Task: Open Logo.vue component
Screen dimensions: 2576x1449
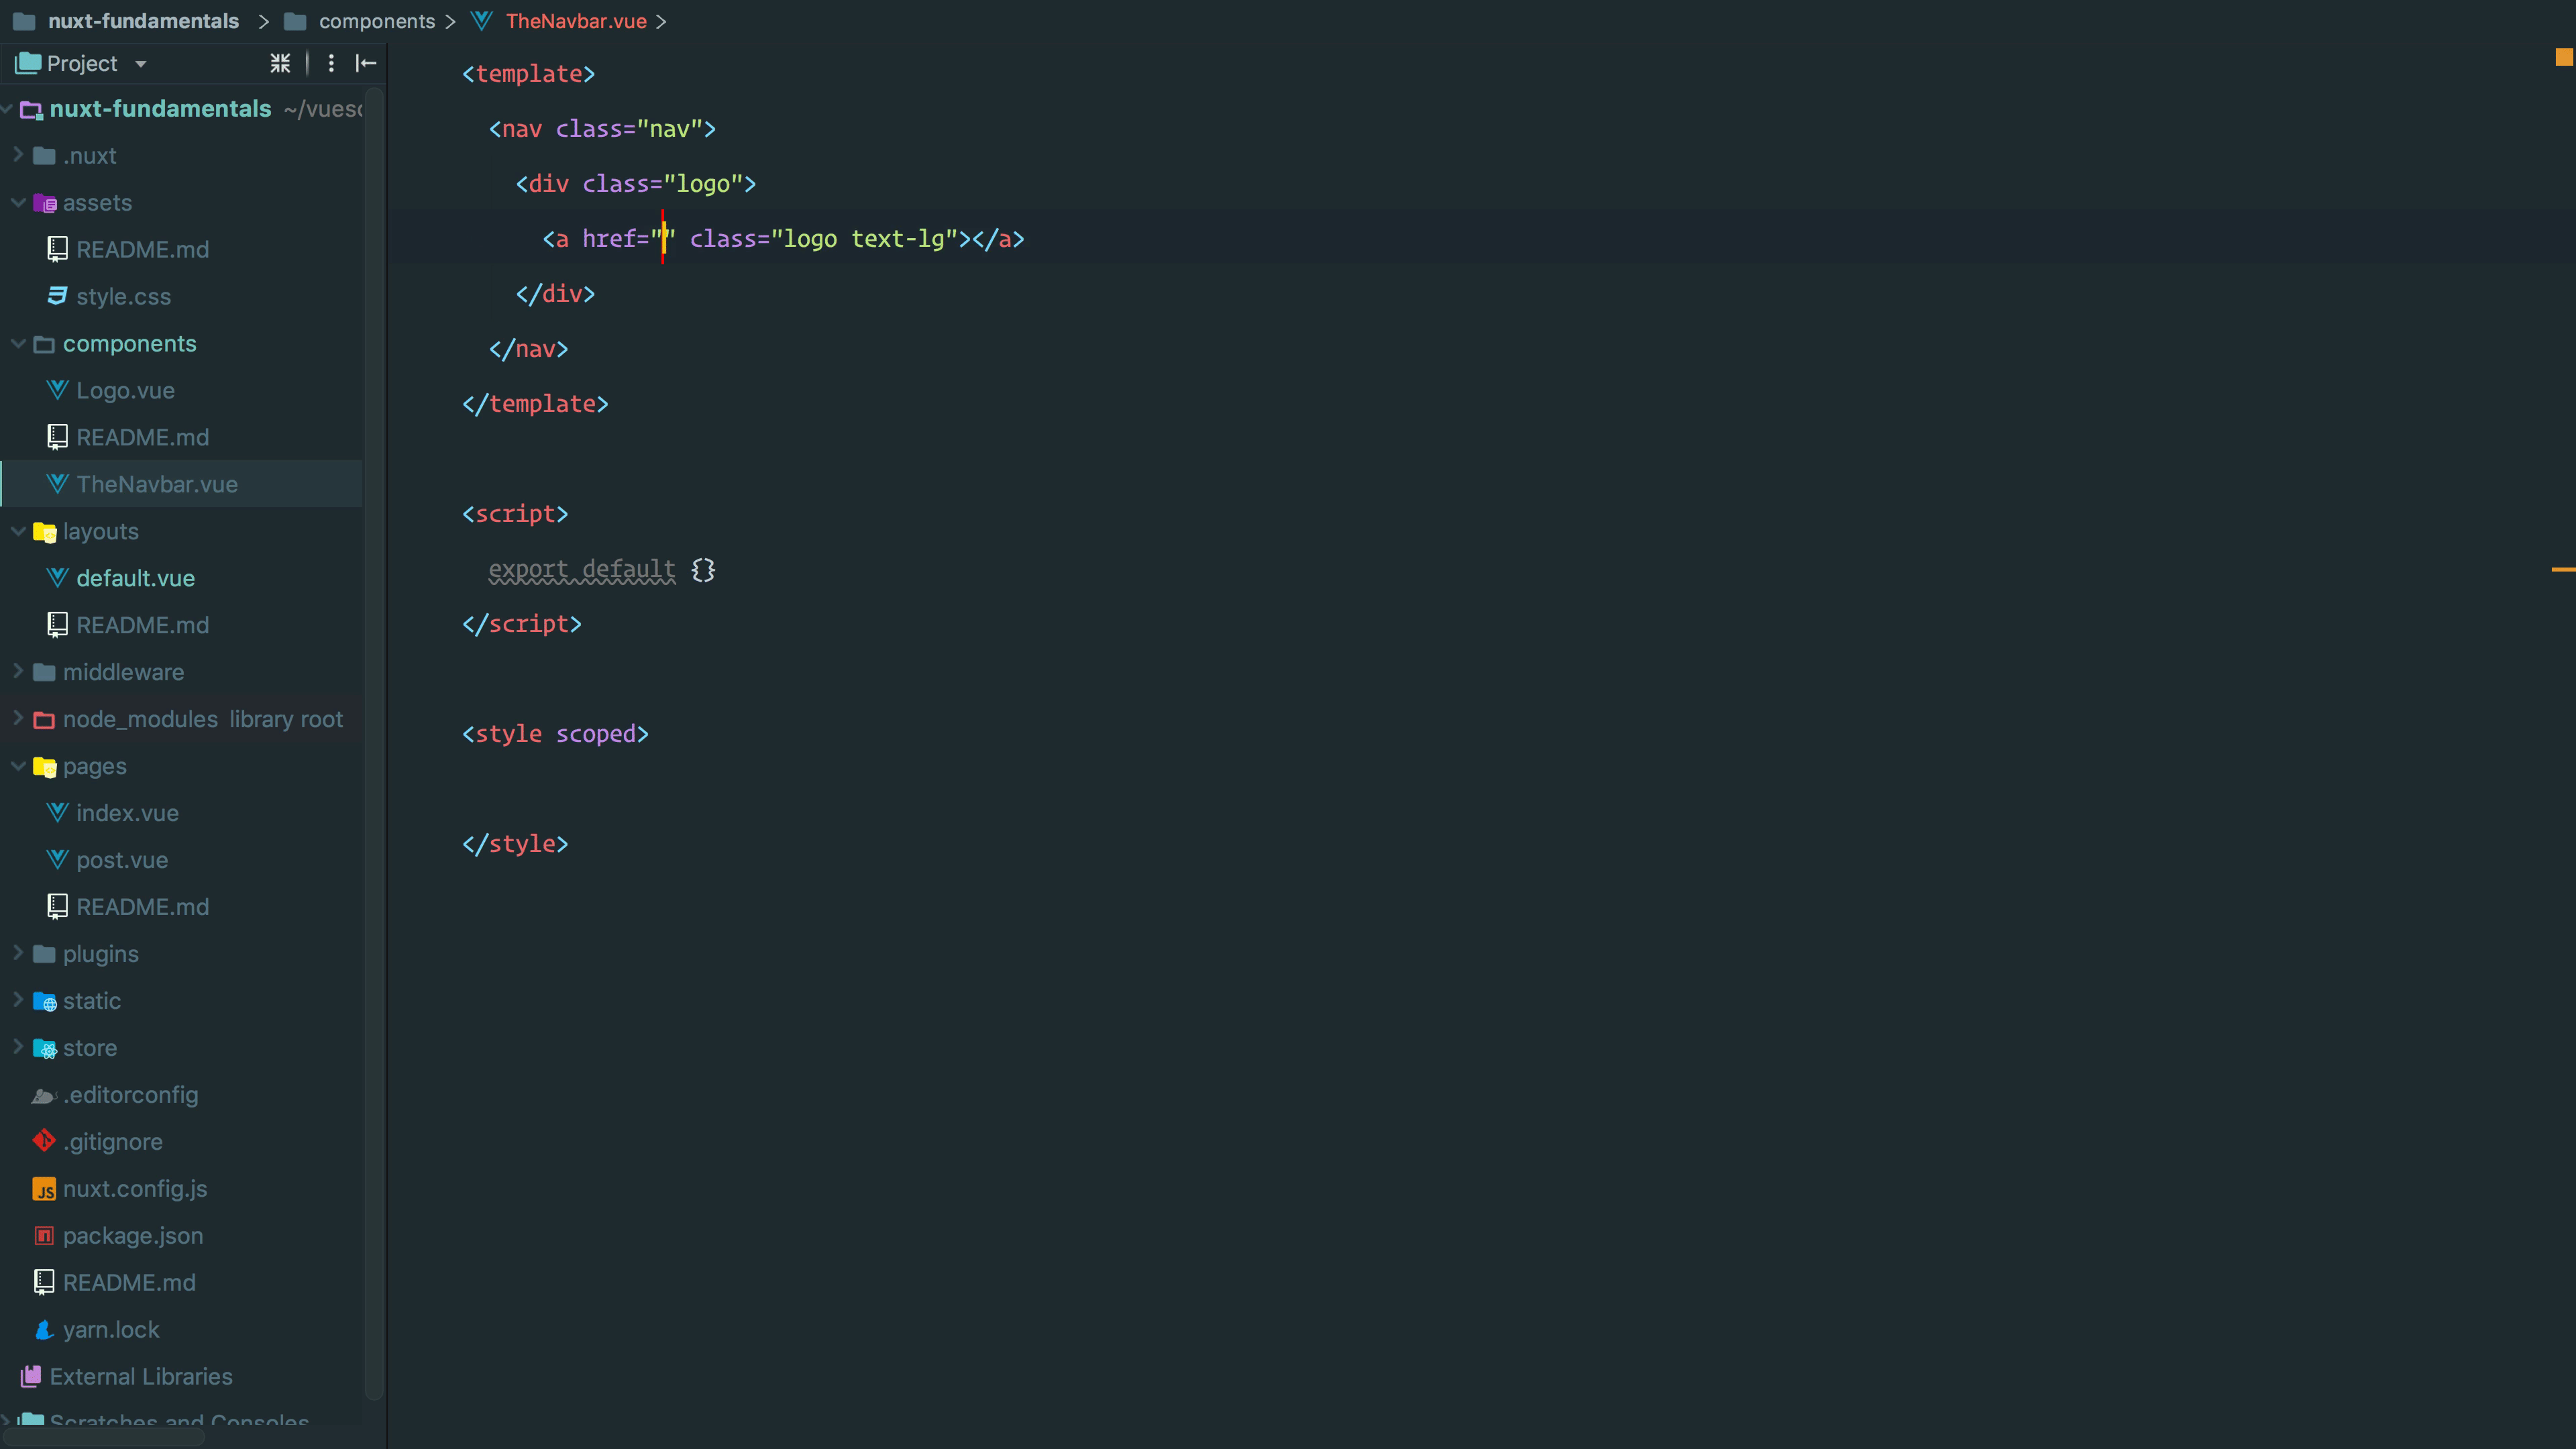Action: click(x=126, y=390)
